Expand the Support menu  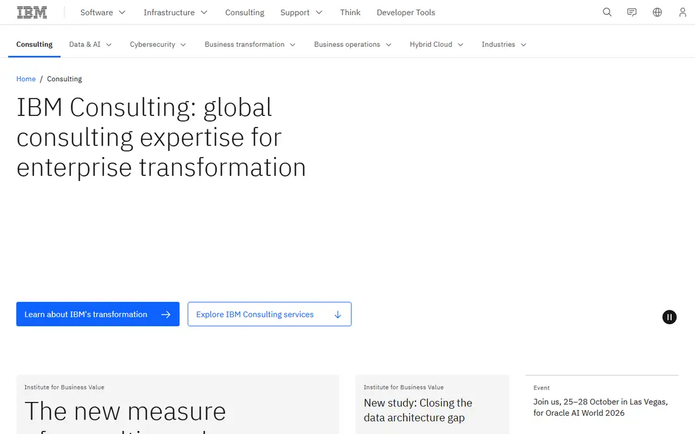[x=301, y=13]
